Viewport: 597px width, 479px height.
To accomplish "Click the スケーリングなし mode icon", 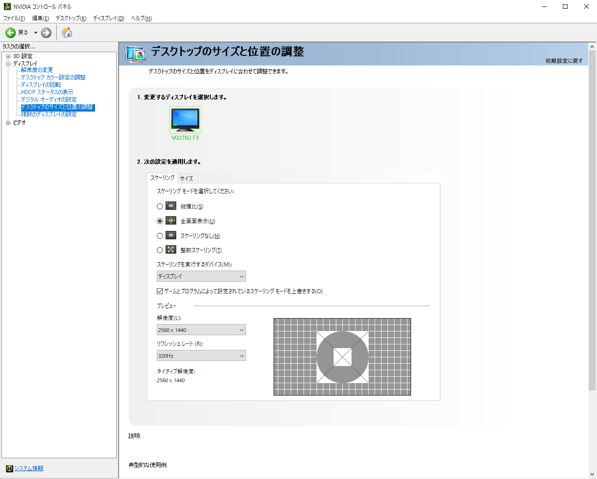I will 171,236.
